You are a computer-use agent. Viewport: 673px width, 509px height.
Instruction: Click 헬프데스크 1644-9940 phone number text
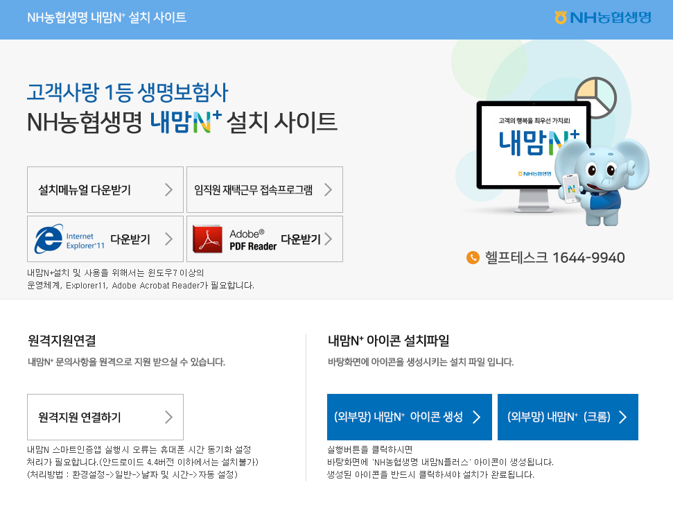[554, 258]
